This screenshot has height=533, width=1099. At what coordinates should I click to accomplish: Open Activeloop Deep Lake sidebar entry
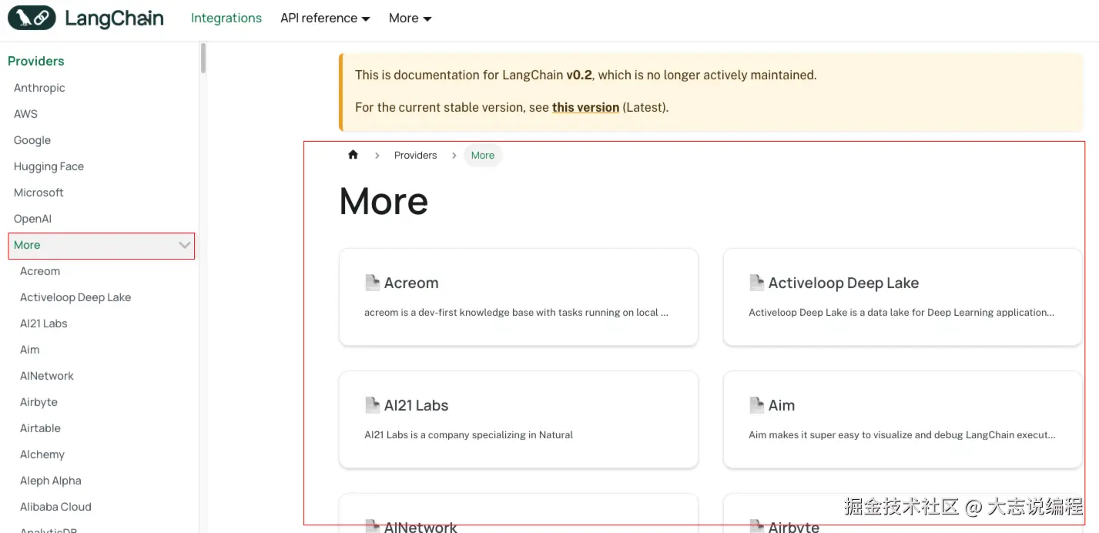click(75, 297)
